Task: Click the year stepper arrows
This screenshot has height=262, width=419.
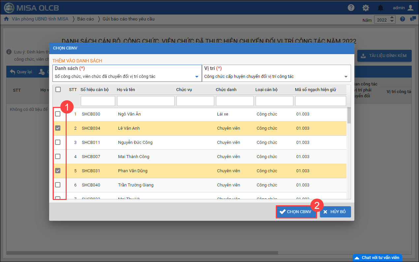Action: [x=392, y=19]
